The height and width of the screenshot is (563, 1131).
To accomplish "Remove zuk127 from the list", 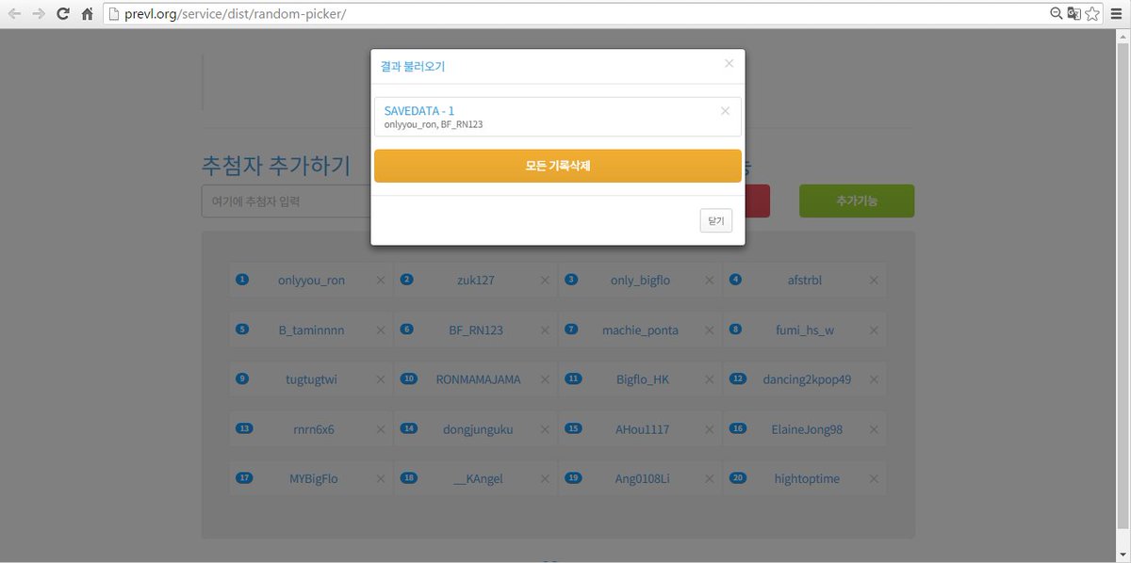I will 545,280.
